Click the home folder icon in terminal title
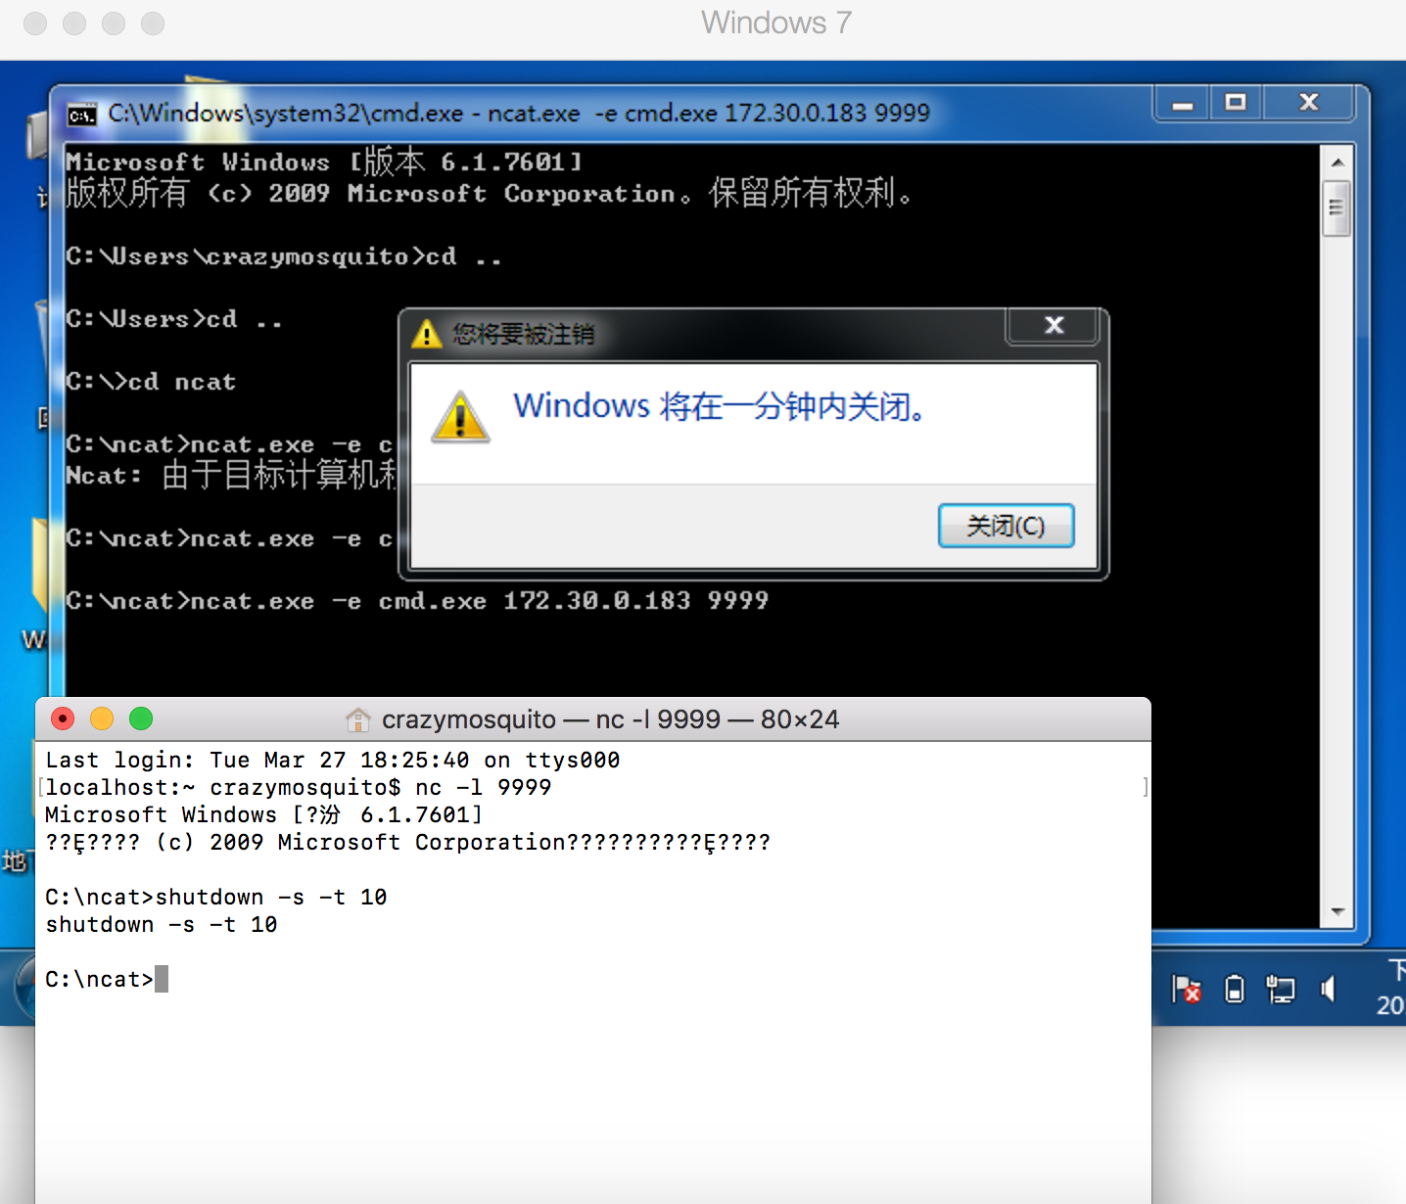Viewport: 1406px width, 1204px height. point(358,719)
